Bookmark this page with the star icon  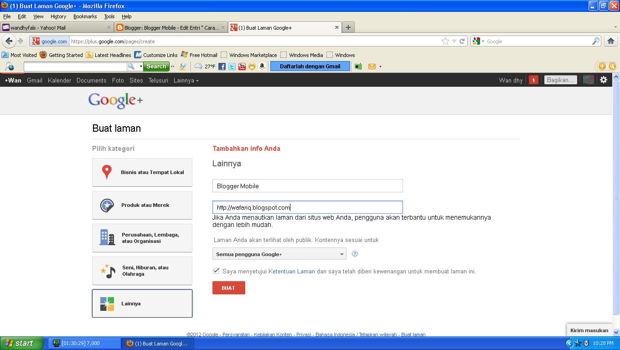coord(445,41)
